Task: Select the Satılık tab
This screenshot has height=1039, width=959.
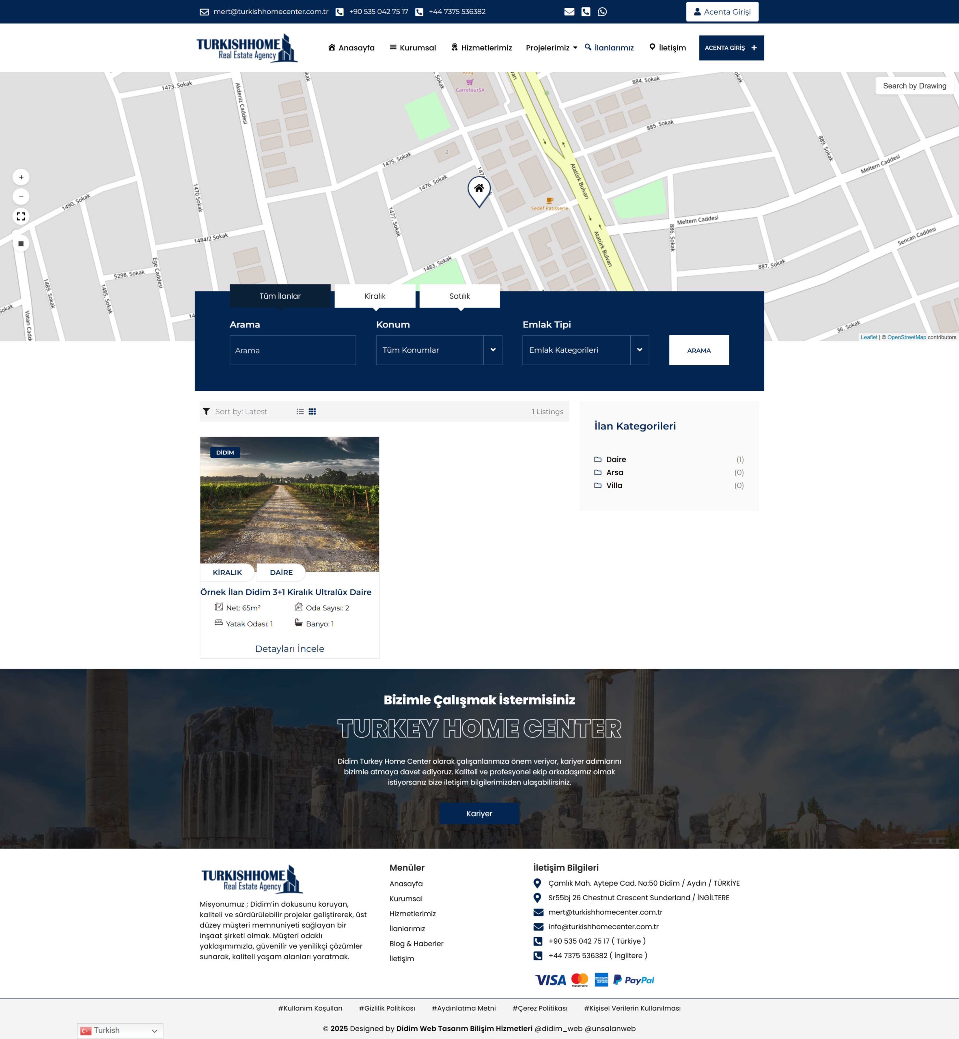Action: pyautogui.click(x=459, y=296)
